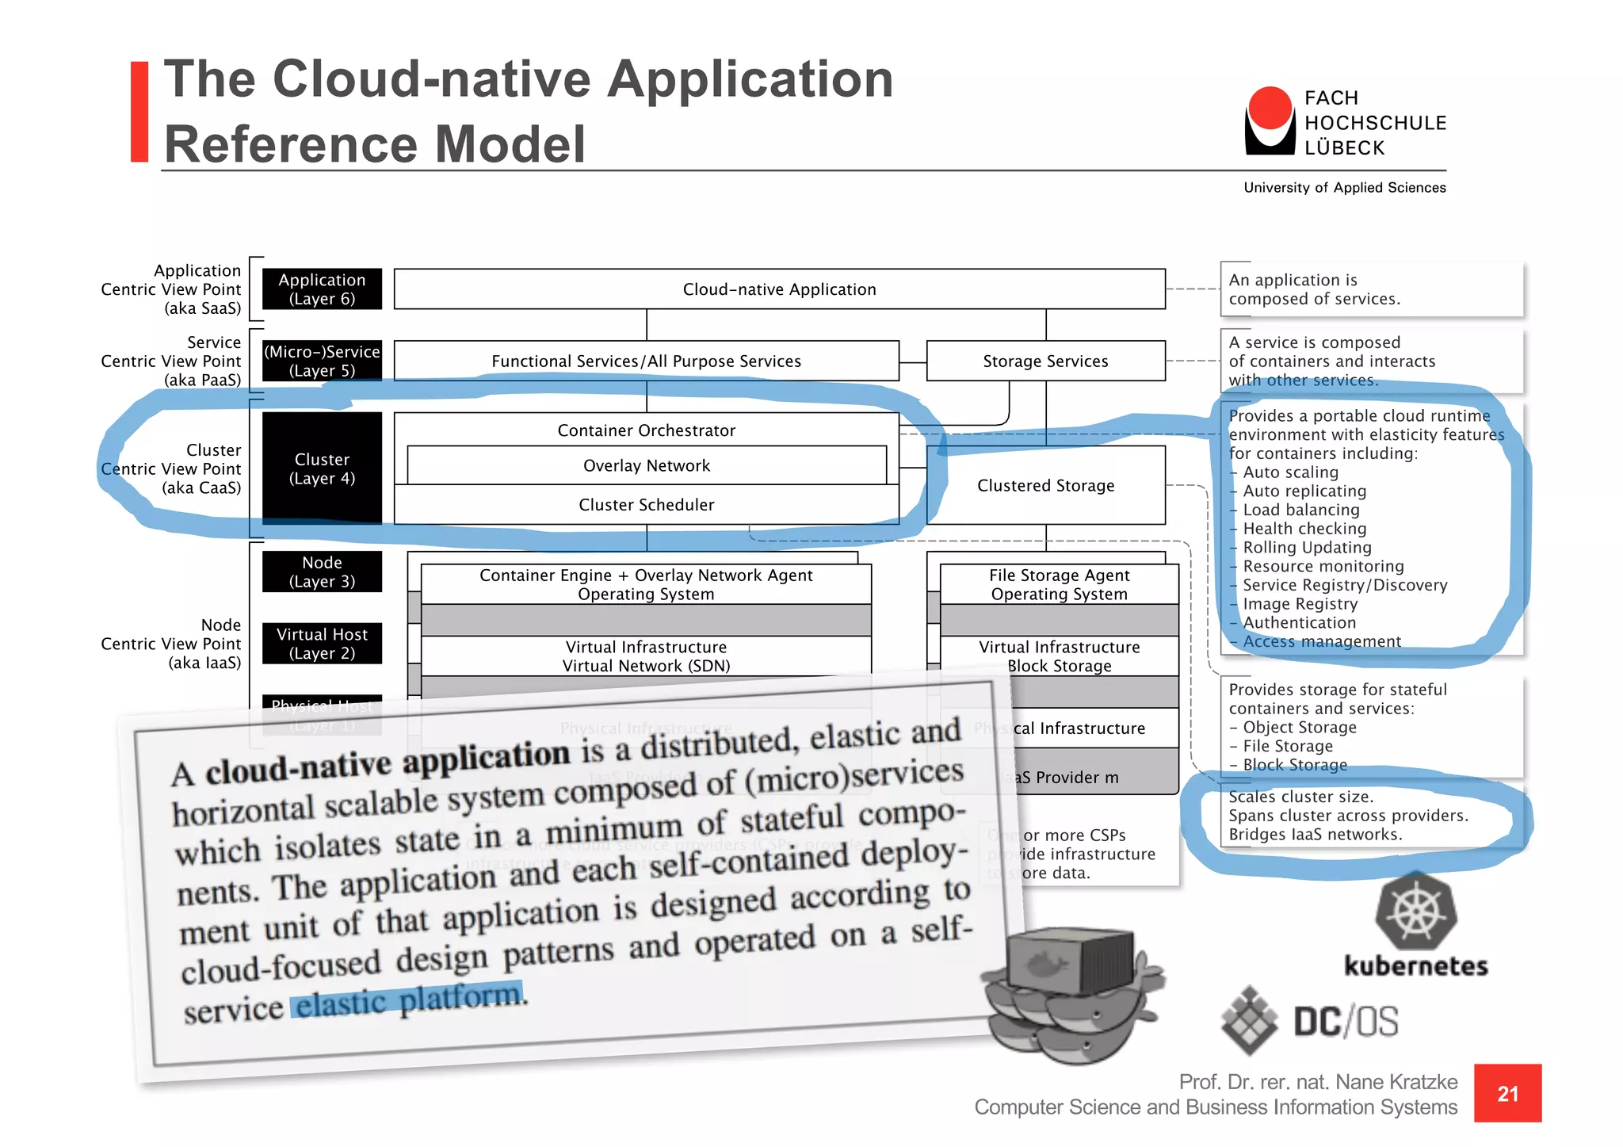This screenshot has width=1623, height=1147.
Task: Click Virtual Infrastructure Block Storage box
Action: [1060, 656]
